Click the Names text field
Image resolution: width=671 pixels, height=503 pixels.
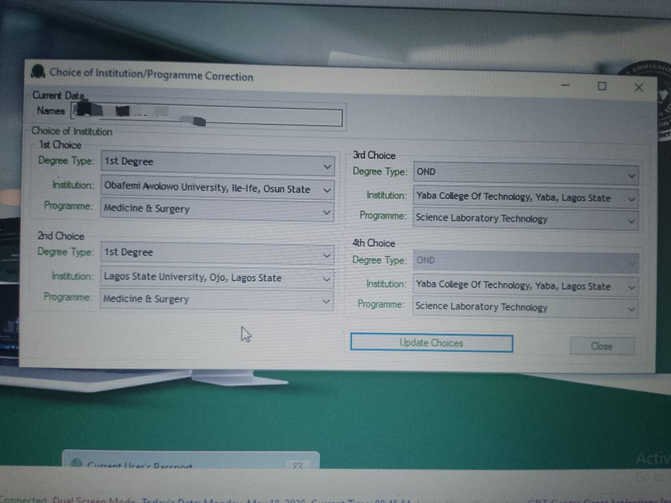(206, 115)
